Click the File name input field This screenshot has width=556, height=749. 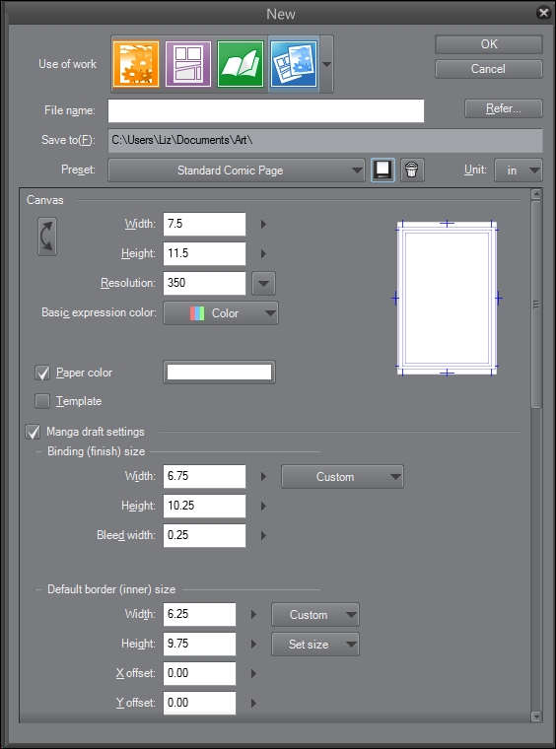point(266,110)
